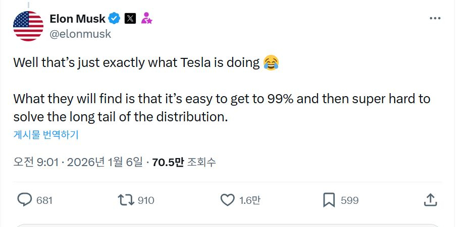
Task: Click the Elon Musk display name
Action: tap(77, 19)
